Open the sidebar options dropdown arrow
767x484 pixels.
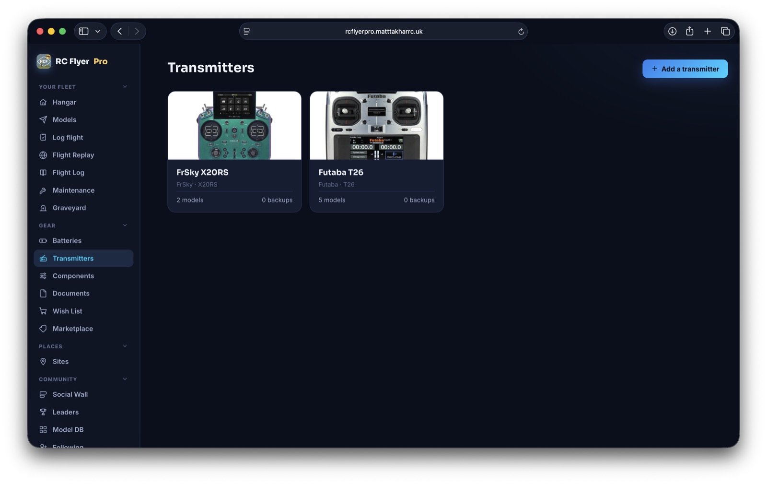point(98,31)
